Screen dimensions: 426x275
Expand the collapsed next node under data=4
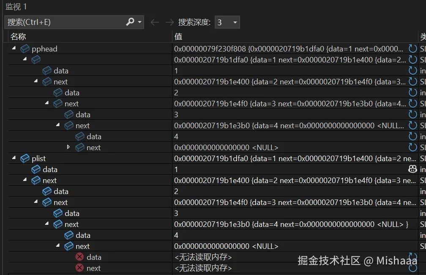(x=68, y=147)
